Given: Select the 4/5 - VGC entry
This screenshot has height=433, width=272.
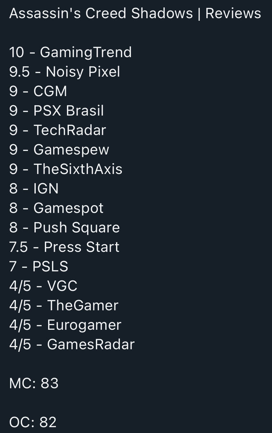Looking at the screenshot, I should click(43, 286).
